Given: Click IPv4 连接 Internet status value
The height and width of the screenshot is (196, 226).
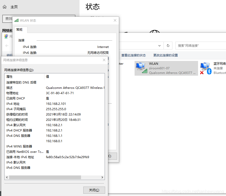Looking at the screenshot, I should tap(103, 47).
